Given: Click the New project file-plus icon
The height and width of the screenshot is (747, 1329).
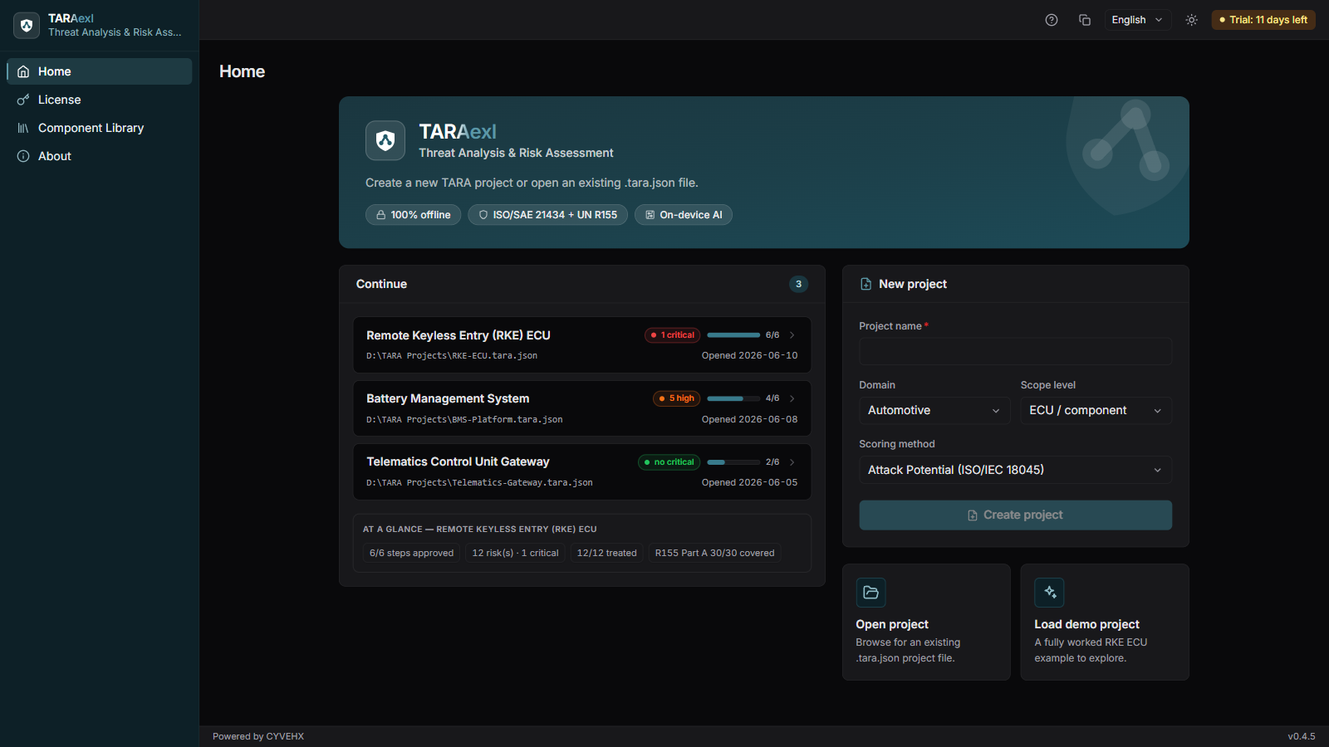Looking at the screenshot, I should (866, 284).
